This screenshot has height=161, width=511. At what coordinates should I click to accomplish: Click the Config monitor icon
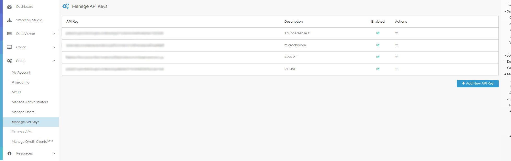tap(10, 47)
